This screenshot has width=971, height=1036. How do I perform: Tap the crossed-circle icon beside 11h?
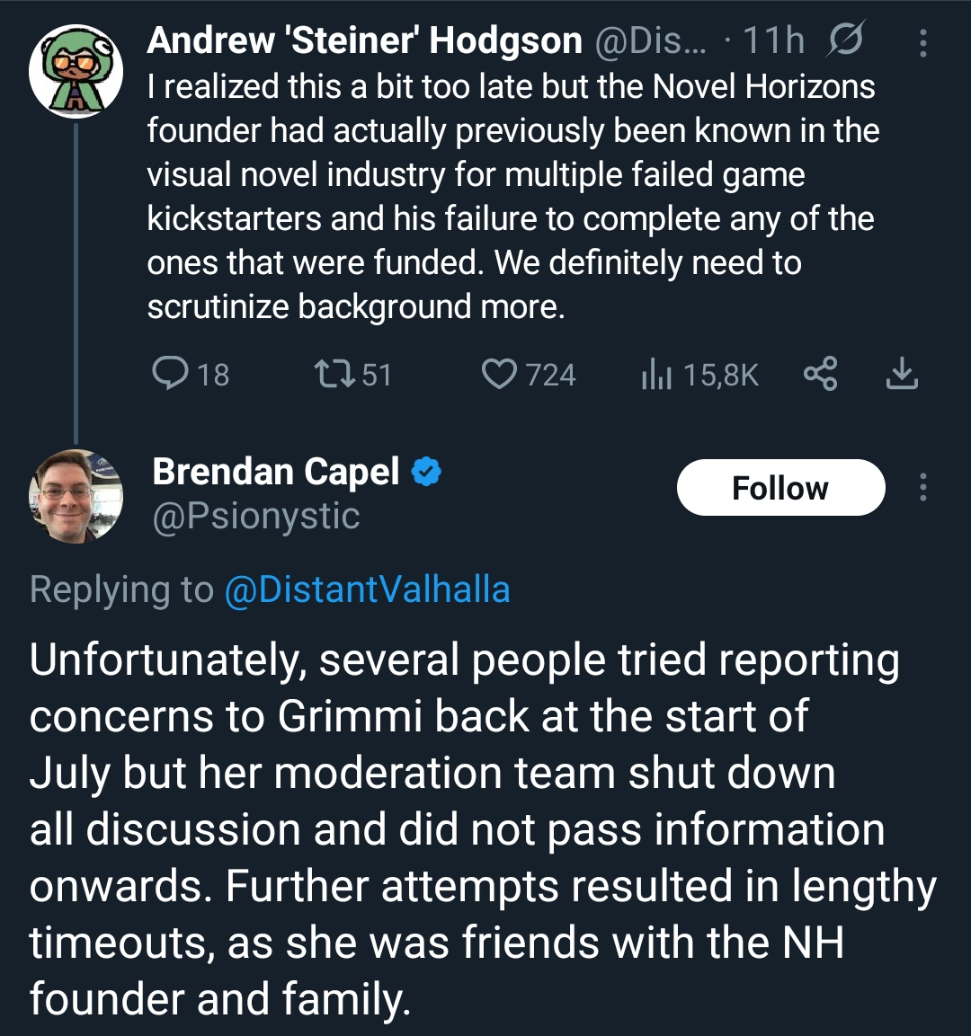(x=845, y=40)
